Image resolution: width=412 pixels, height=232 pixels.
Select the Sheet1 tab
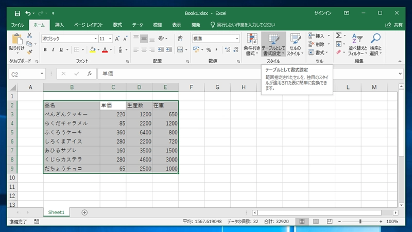(x=56, y=212)
